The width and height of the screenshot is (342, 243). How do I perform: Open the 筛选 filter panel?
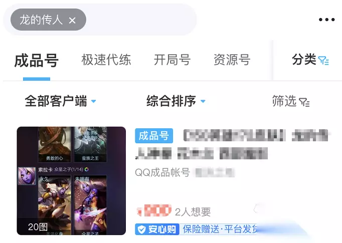tap(291, 101)
